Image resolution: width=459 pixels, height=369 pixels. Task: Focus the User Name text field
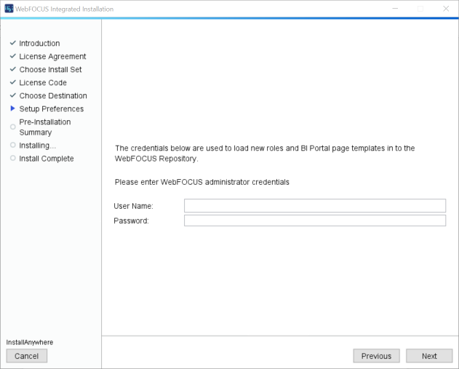(x=314, y=205)
